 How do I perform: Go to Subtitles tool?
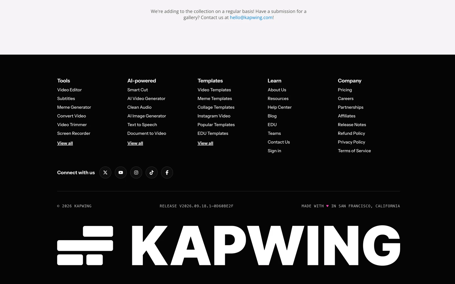click(x=66, y=99)
